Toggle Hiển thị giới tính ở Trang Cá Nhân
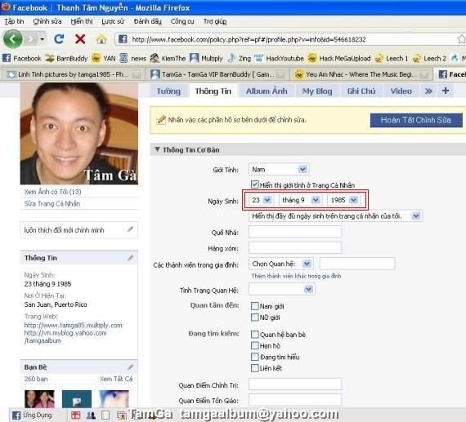 coord(254,184)
